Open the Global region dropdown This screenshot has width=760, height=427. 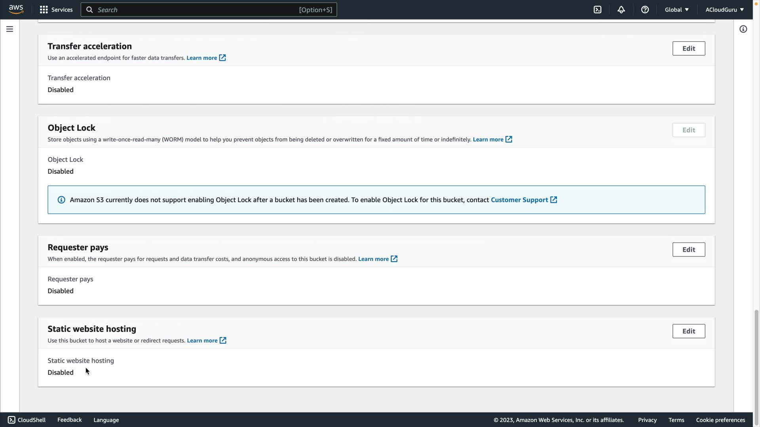coord(676,10)
